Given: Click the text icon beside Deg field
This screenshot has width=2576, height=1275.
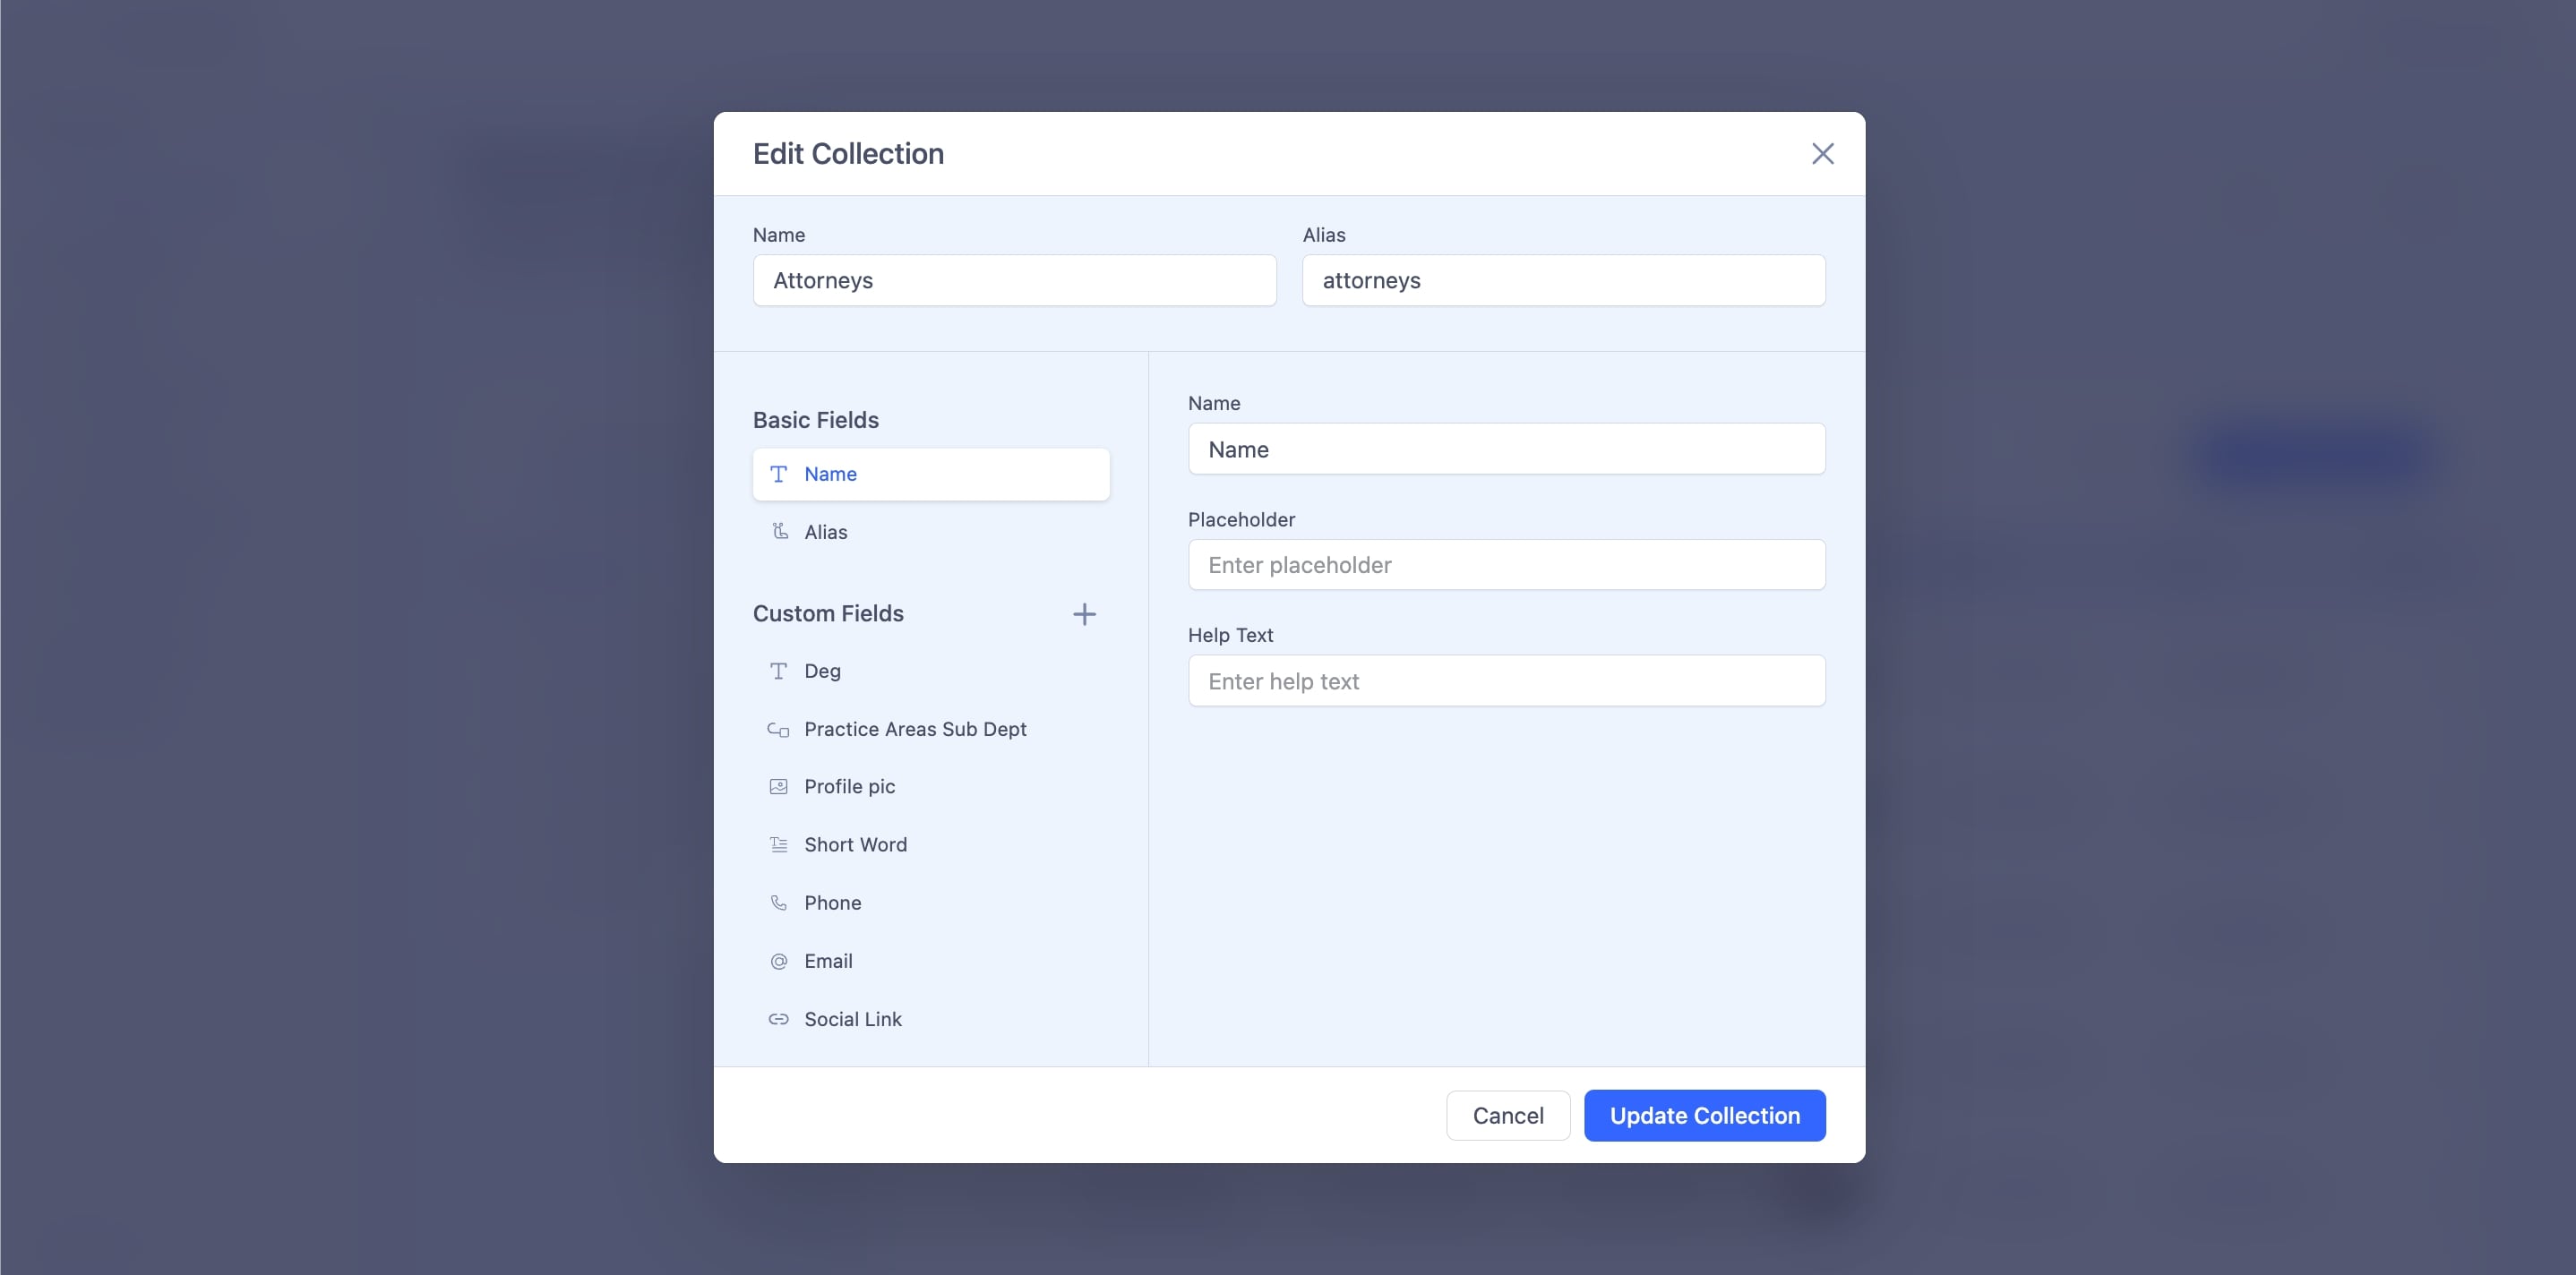Looking at the screenshot, I should [778, 671].
